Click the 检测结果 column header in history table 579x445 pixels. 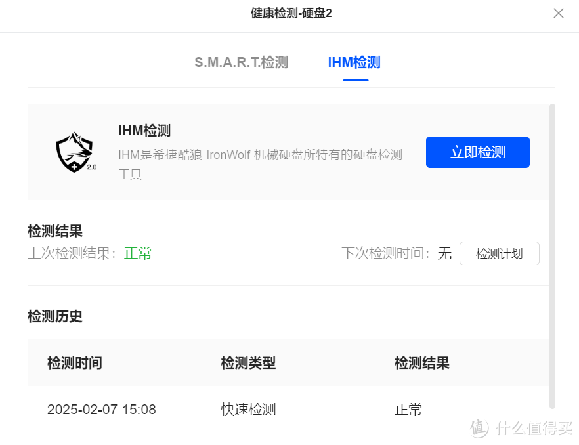pyautogui.click(x=420, y=363)
